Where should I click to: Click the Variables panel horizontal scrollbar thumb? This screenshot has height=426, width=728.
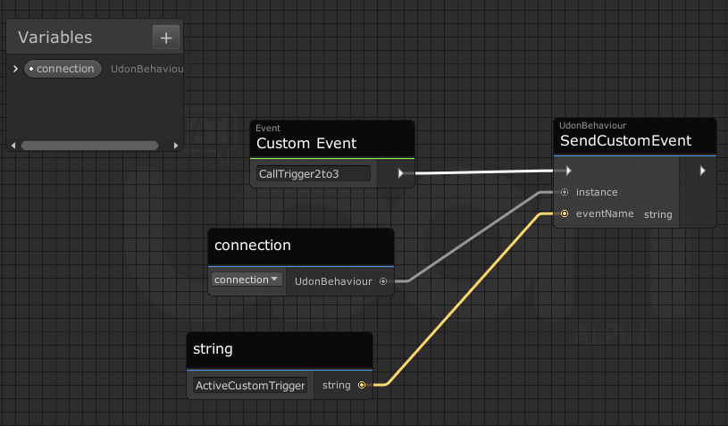coord(89,145)
